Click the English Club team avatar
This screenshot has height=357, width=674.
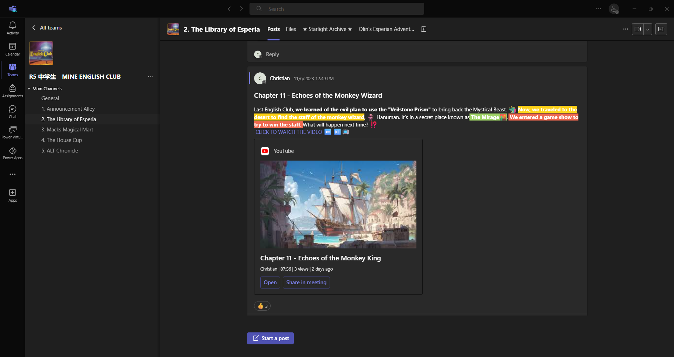[41, 53]
